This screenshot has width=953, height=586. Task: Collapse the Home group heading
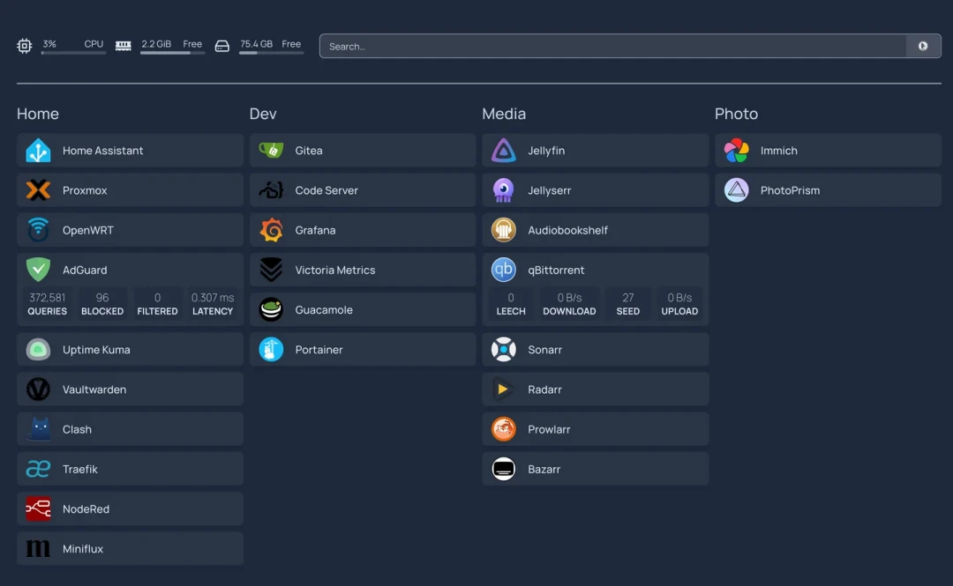point(38,114)
